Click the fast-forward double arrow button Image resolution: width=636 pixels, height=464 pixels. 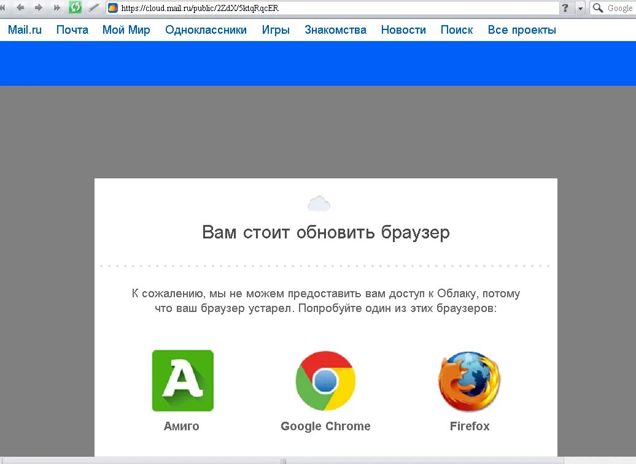56,8
